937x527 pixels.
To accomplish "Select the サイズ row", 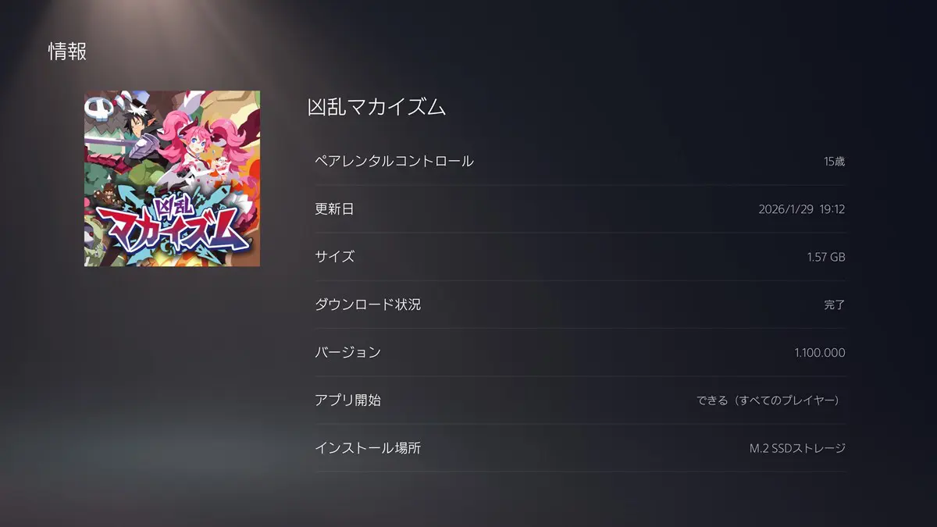I will tap(580, 257).
